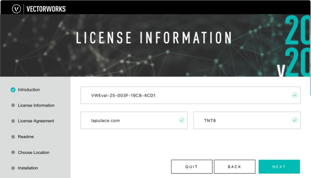
Task: Click the grey dot beside Readme
Action: 13,137
